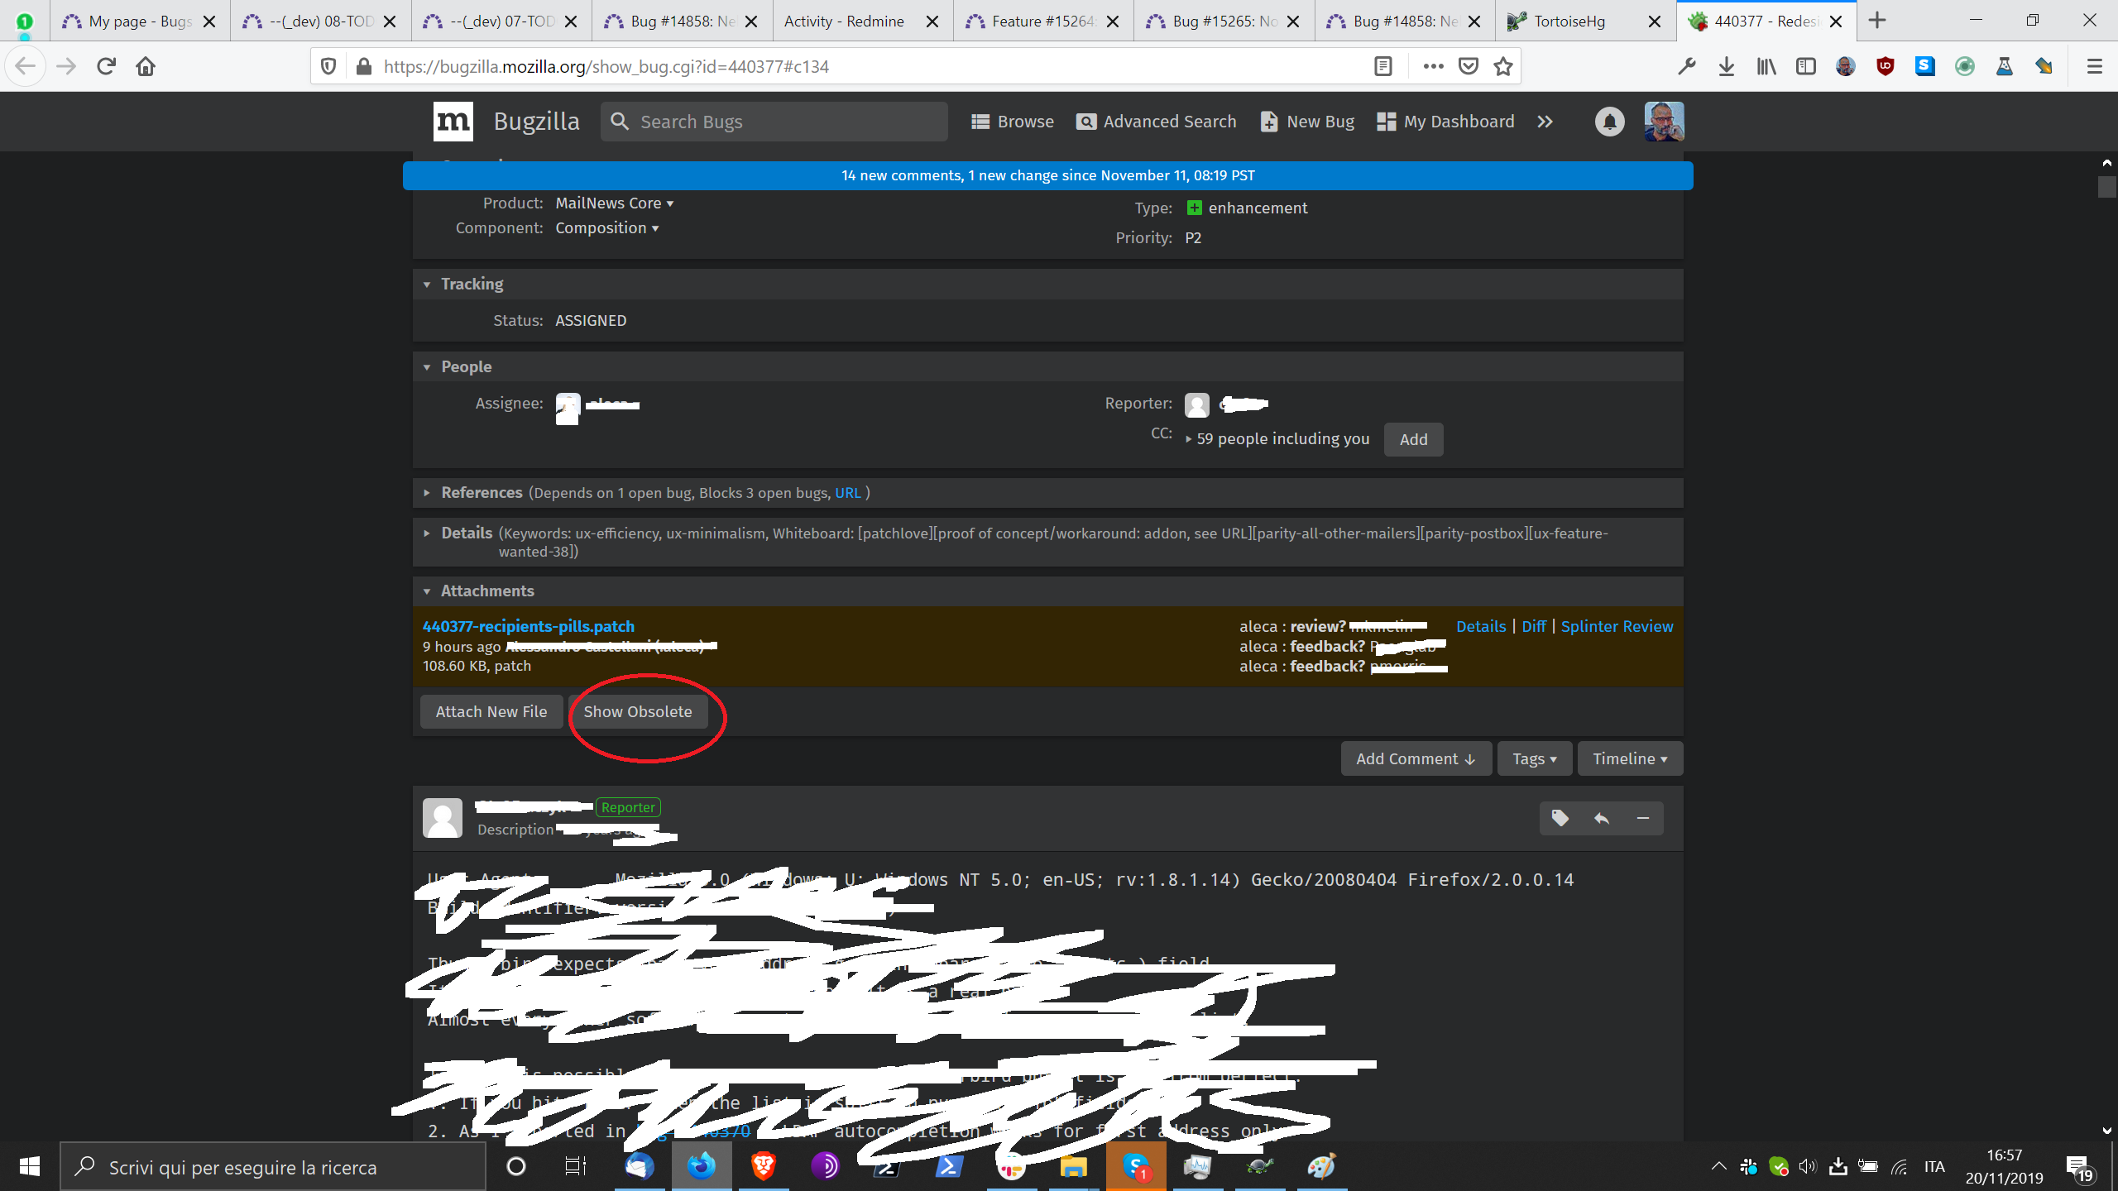Screen dimensions: 2118x1191
Task: Collapse the Tracking section
Action: coord(427,285)
